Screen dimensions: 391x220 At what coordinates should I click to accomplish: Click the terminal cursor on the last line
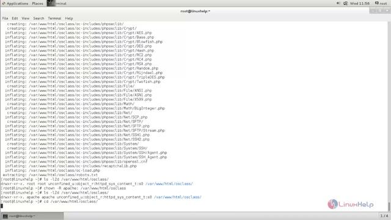2,206
